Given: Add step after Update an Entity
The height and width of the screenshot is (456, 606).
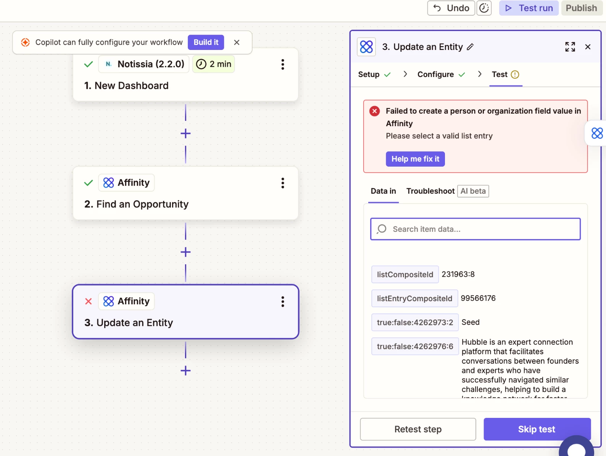Looking at the screenshot, I should [185, 371].
